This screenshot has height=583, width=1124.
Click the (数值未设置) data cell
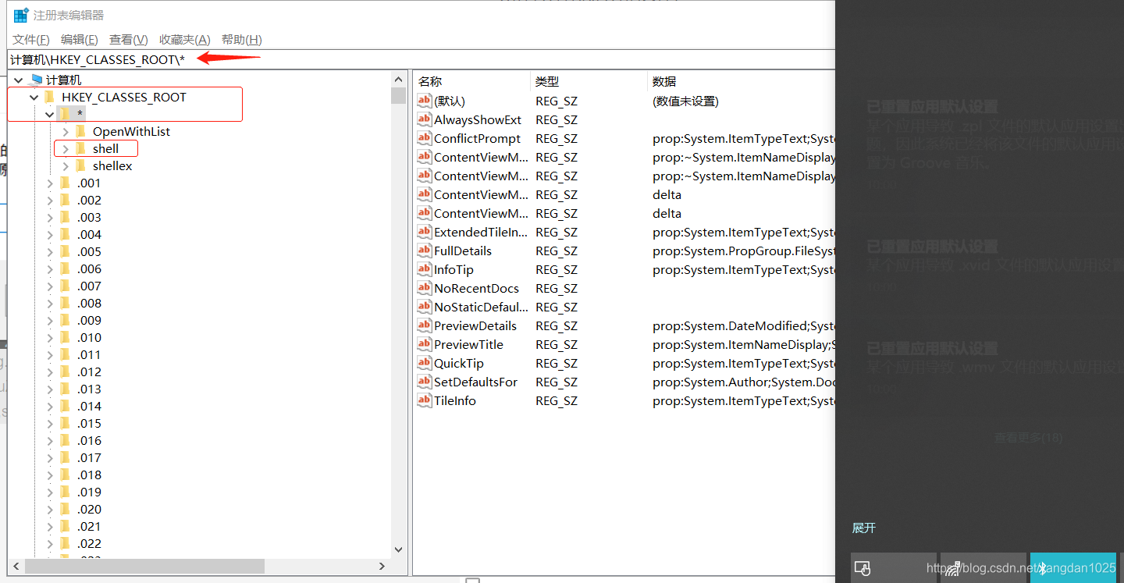685,101
